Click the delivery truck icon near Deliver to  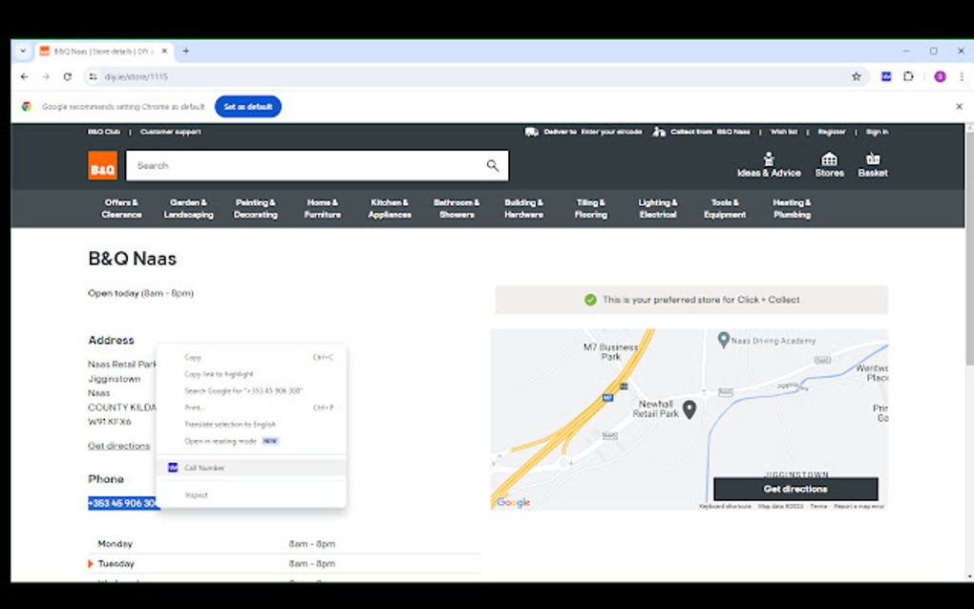click(532, 132)
